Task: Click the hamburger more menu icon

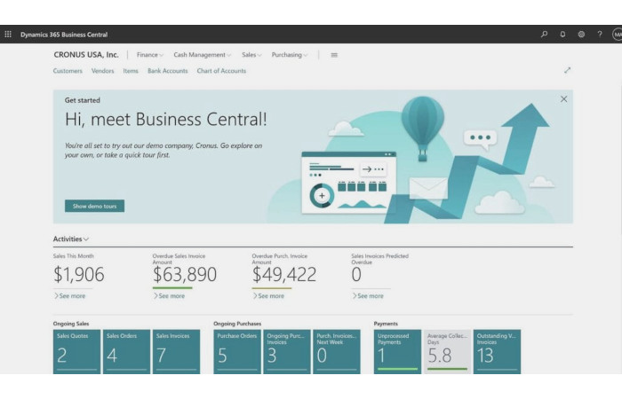Action: (334, 55)
